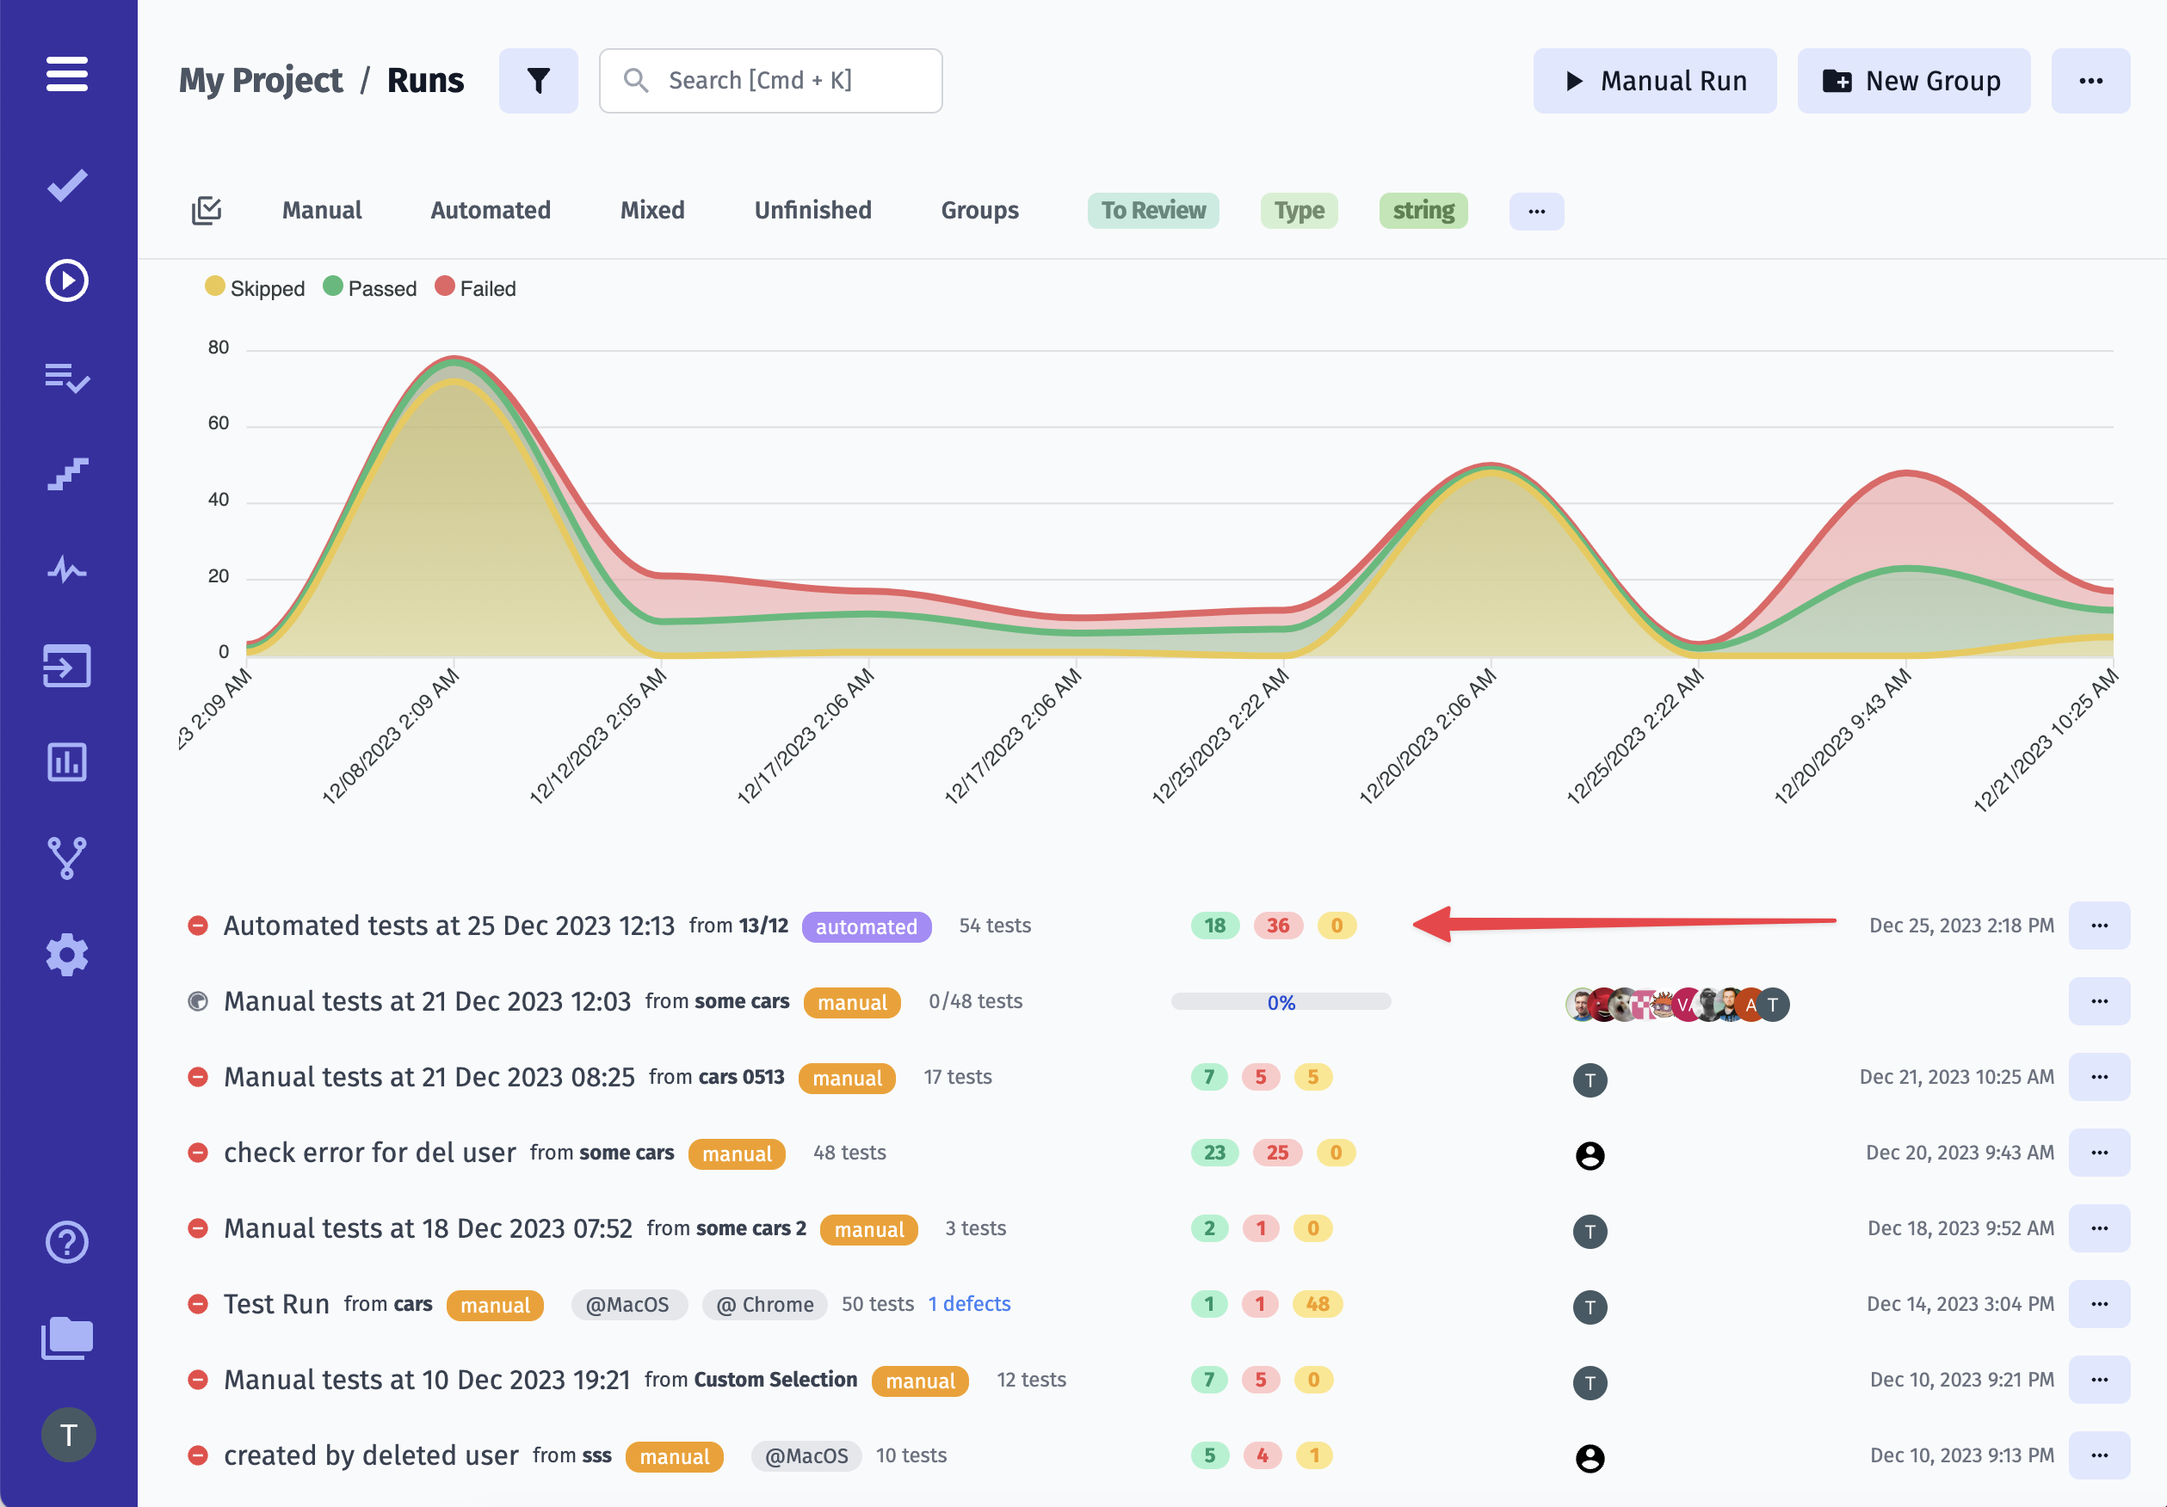This screenshot has width=2167, height=1507.
Task: Click the New Group button
Action: [1913, 80]
